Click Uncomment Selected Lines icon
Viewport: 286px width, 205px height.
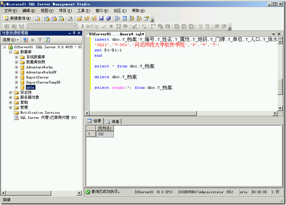tap(207, 26)
